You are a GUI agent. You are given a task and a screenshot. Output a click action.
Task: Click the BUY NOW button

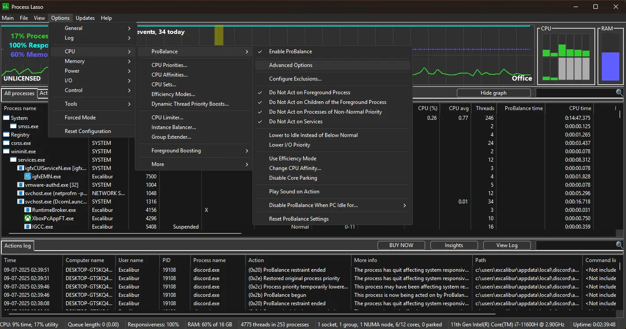(x=401, y=245)
